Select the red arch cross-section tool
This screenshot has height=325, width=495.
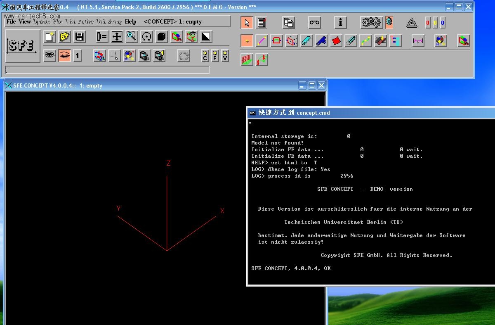(276, 40)
